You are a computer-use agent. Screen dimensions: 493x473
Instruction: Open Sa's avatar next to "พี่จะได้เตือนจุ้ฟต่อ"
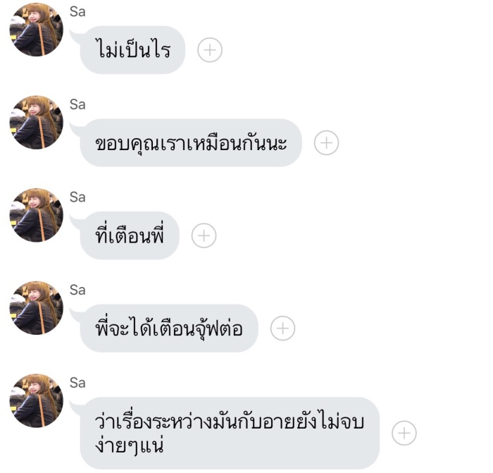coord(37,308)
